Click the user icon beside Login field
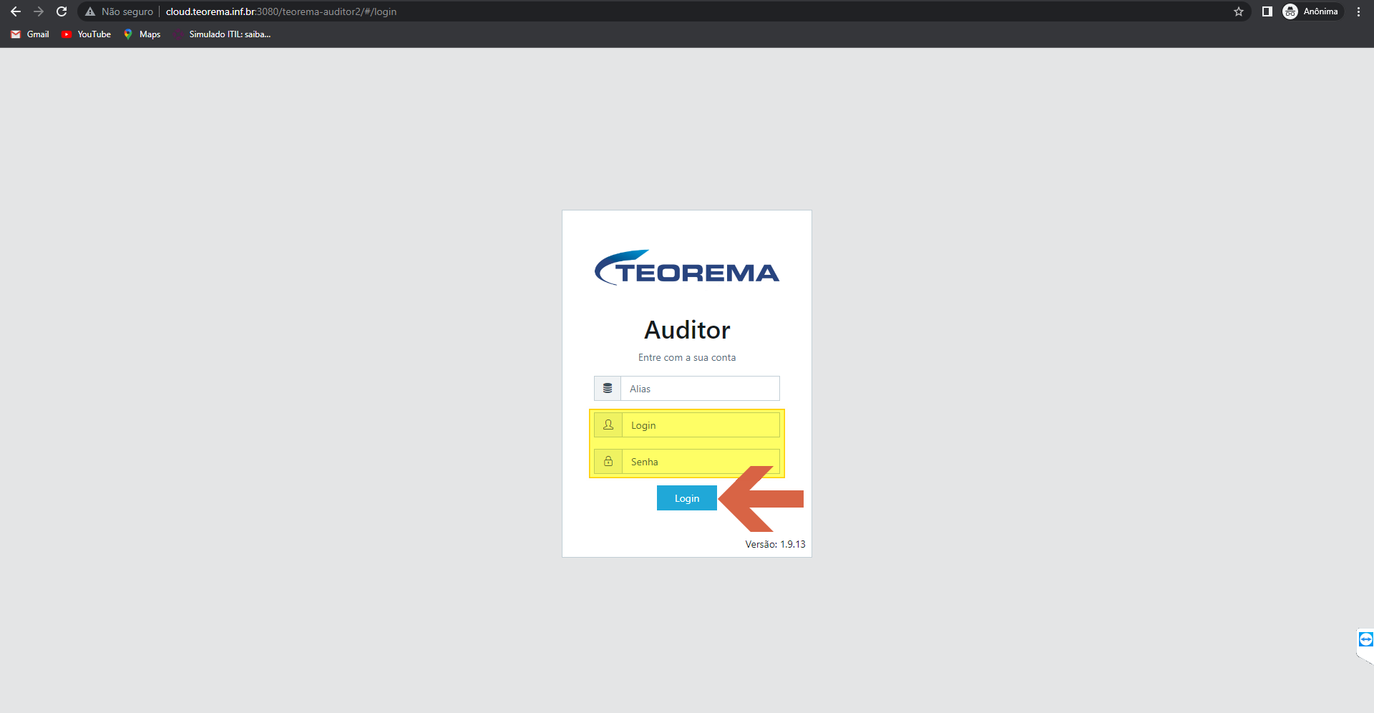 [608, 425]
